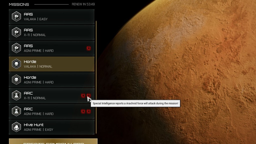Click left red alert icon on ARC Agni Prime
The image size is (256, 144).
point(83,111)
